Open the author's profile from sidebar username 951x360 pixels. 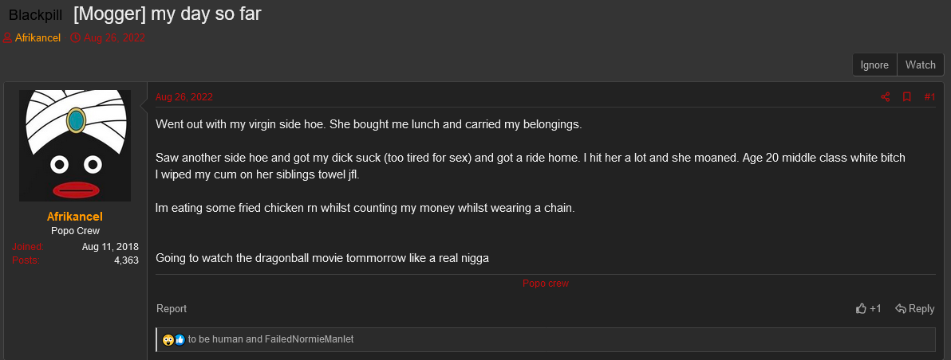click(75, 217)
